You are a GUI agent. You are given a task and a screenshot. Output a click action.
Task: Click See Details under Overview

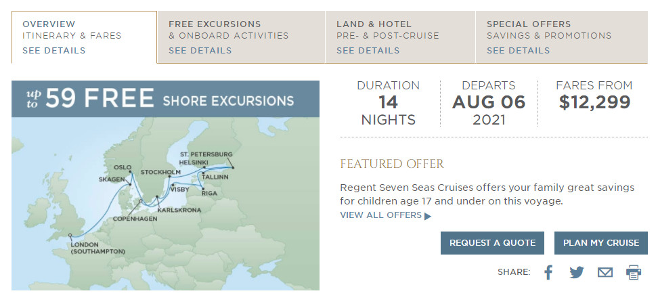pos(53,50)
